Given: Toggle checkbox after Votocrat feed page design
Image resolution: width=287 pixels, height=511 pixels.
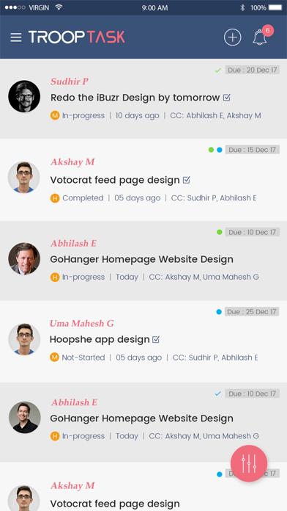Looking at the screenshot, I should (x=186, y=180).
